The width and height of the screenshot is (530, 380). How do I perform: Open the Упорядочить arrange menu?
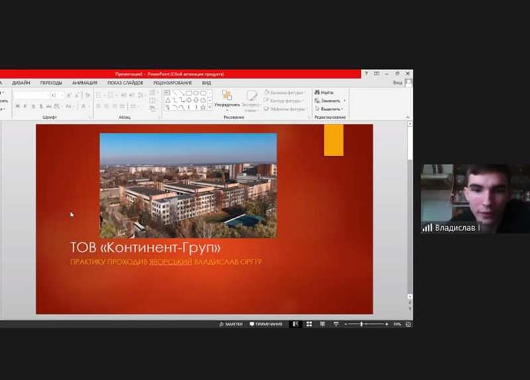coord(227,101)
